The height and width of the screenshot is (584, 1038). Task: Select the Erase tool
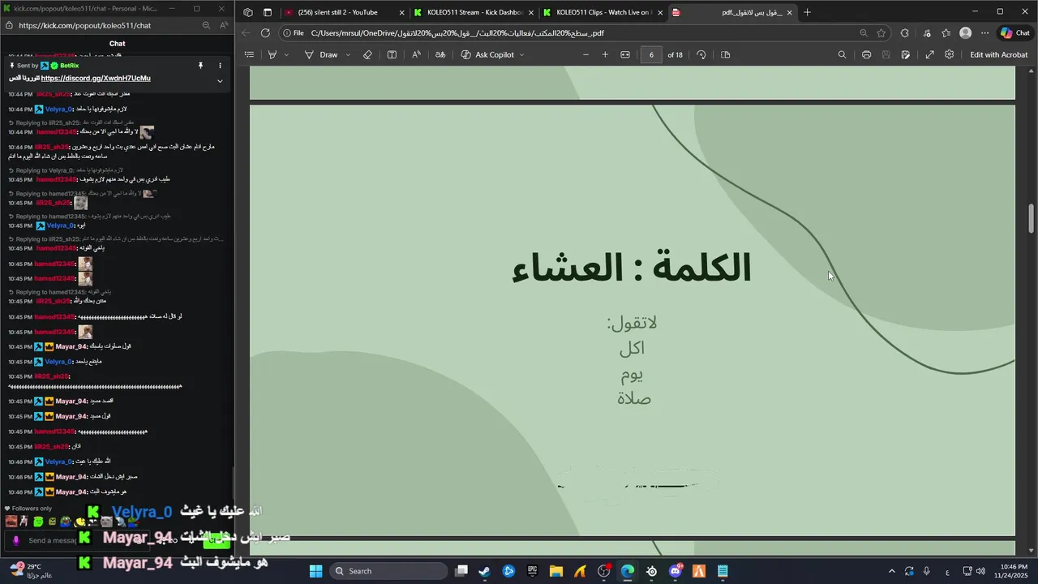(x=367, y=54)
